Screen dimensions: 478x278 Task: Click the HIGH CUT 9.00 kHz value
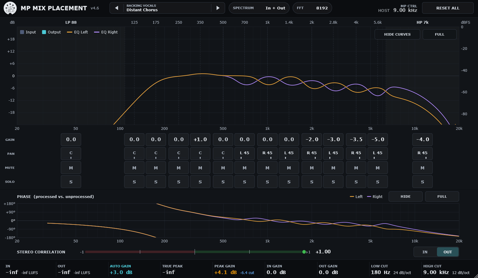[x=436, y=272]
